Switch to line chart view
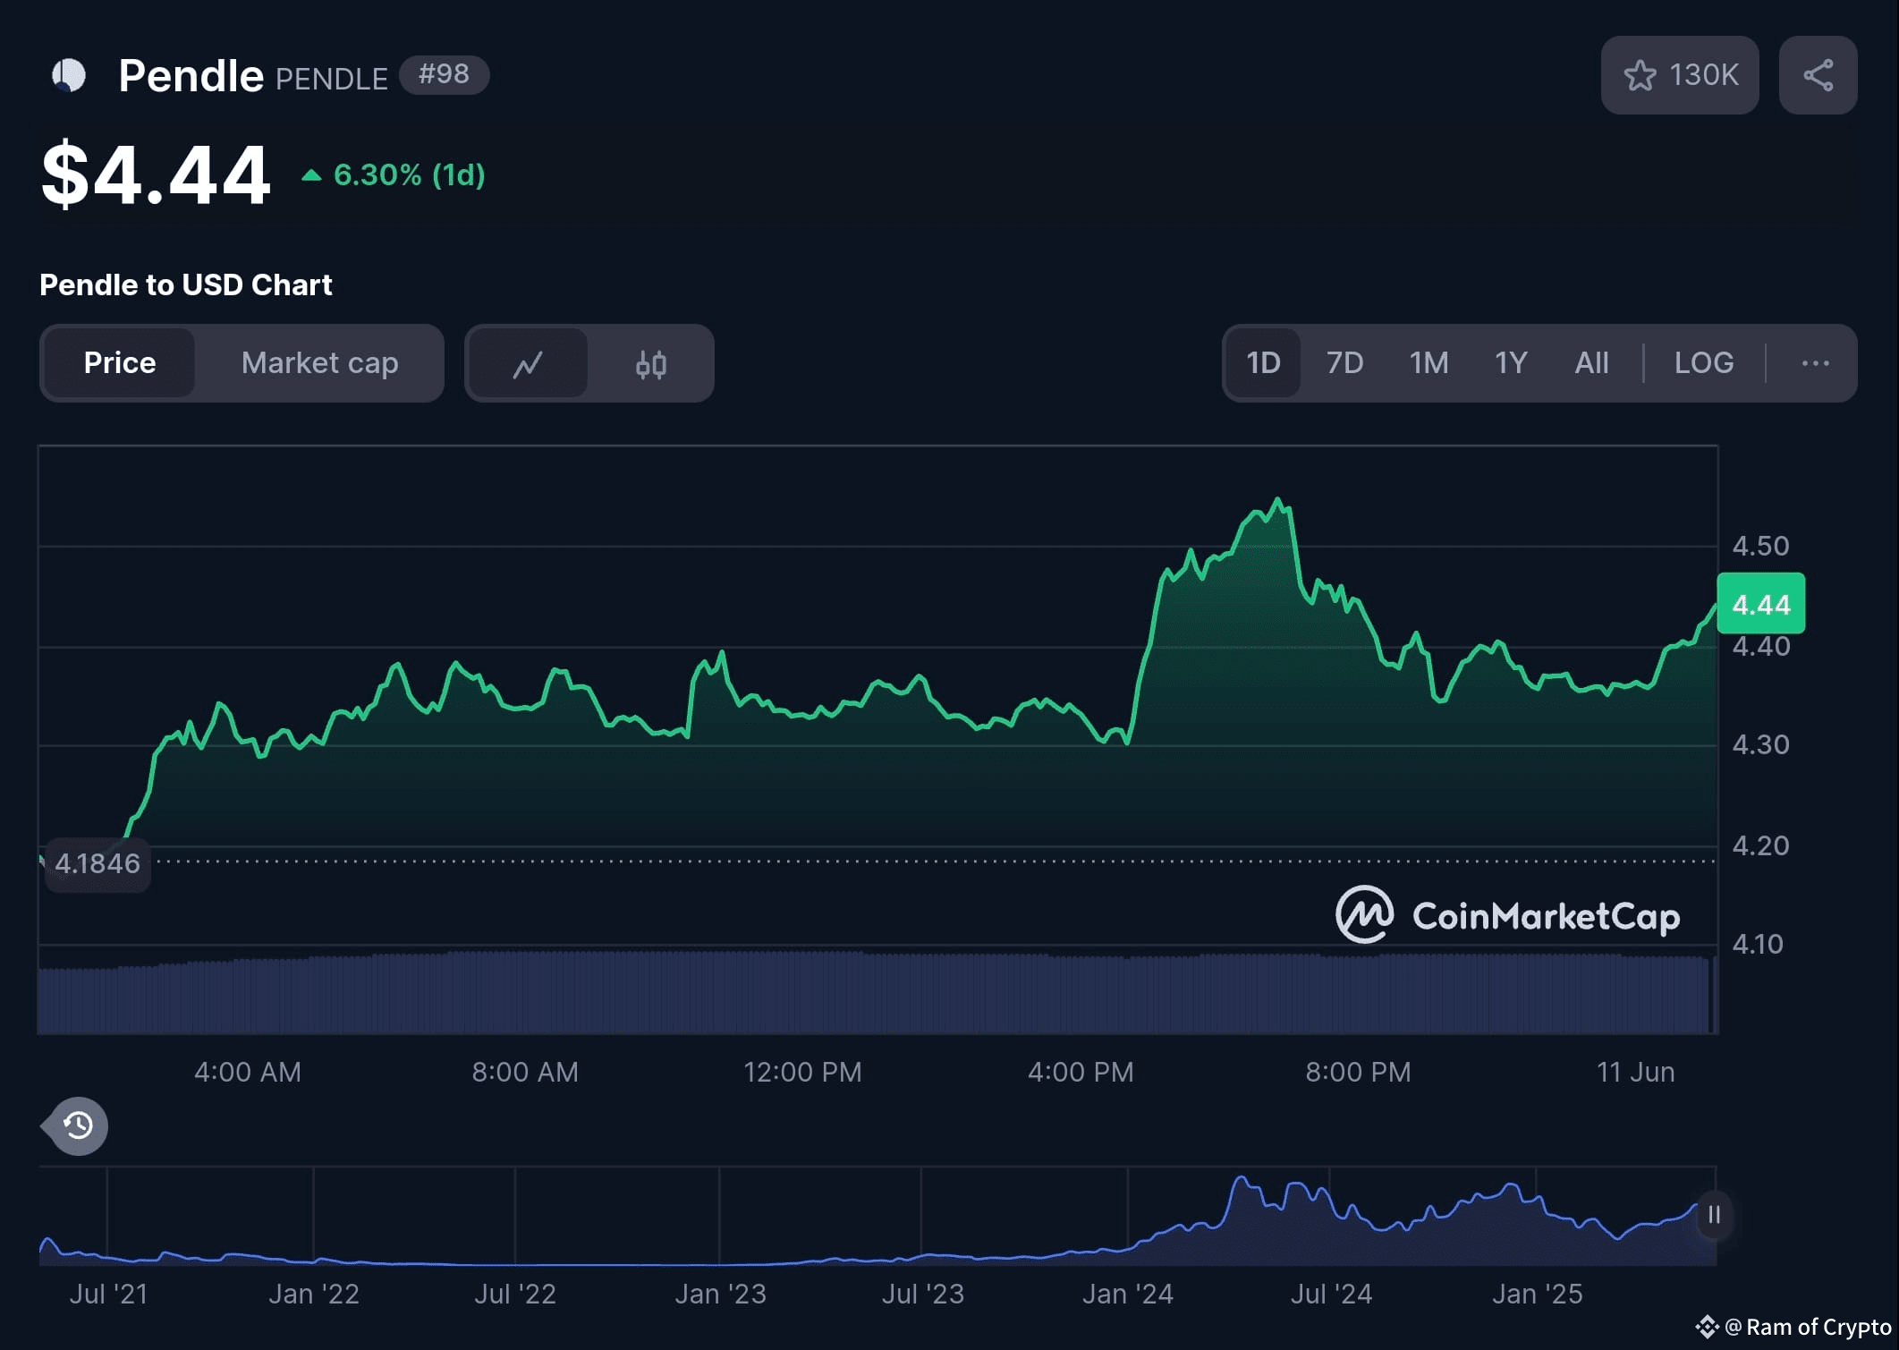1899x1350 pixels. [x=528, y=363]
